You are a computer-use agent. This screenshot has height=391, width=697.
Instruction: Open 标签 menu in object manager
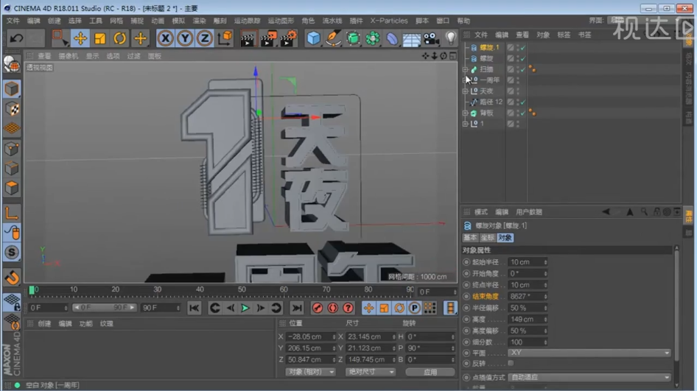tap(563, 35)
